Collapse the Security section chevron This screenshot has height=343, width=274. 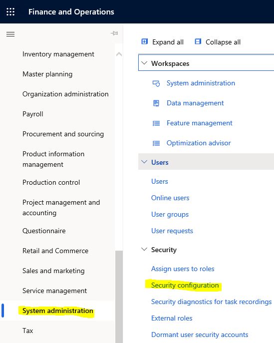144,249
